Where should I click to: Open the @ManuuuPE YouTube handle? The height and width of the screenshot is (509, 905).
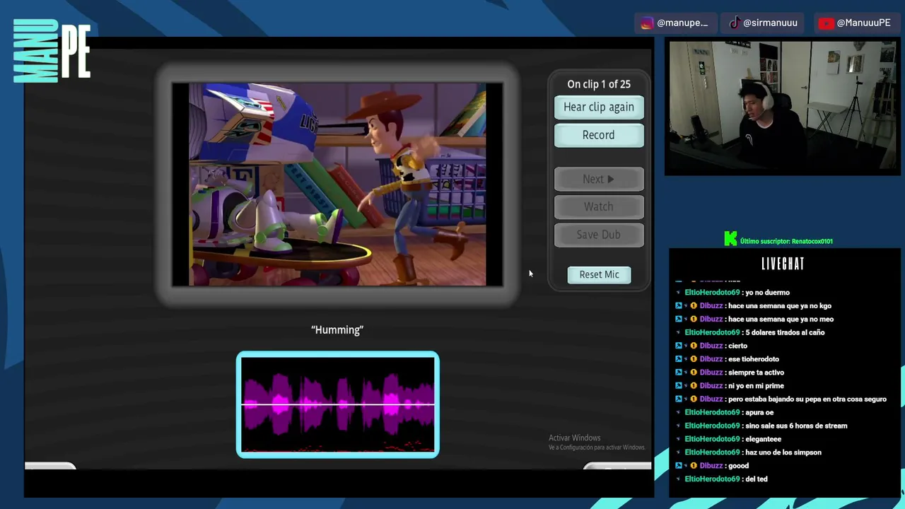(x=863, y=23)
